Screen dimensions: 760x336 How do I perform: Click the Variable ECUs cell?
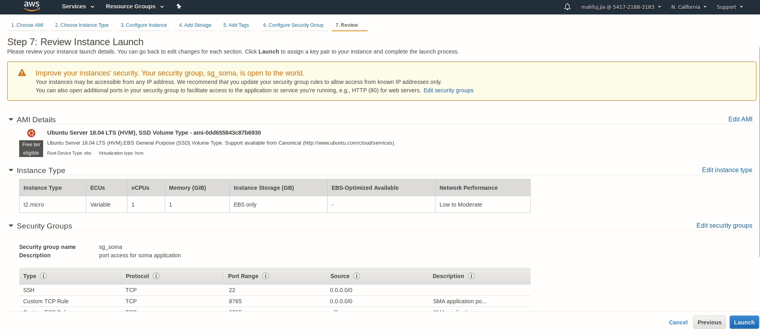[106, 205]
